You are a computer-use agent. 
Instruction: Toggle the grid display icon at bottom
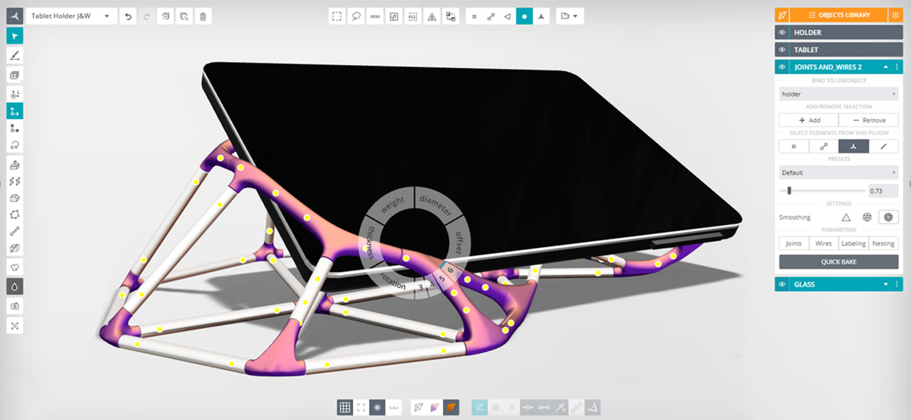[345, 408]
